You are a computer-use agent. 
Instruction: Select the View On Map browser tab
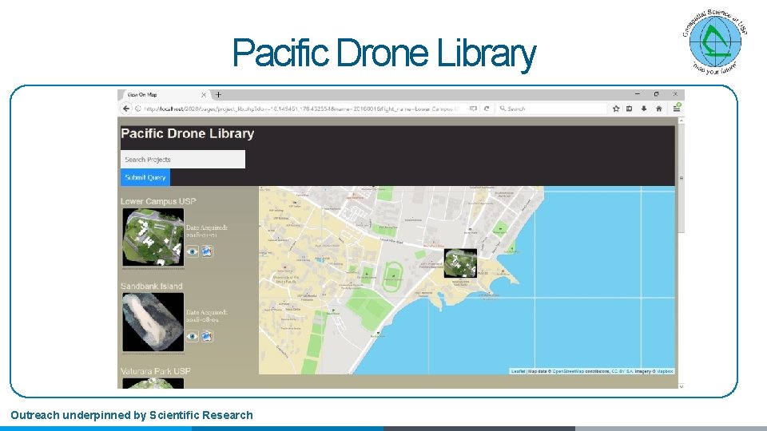tap(164, 94)
